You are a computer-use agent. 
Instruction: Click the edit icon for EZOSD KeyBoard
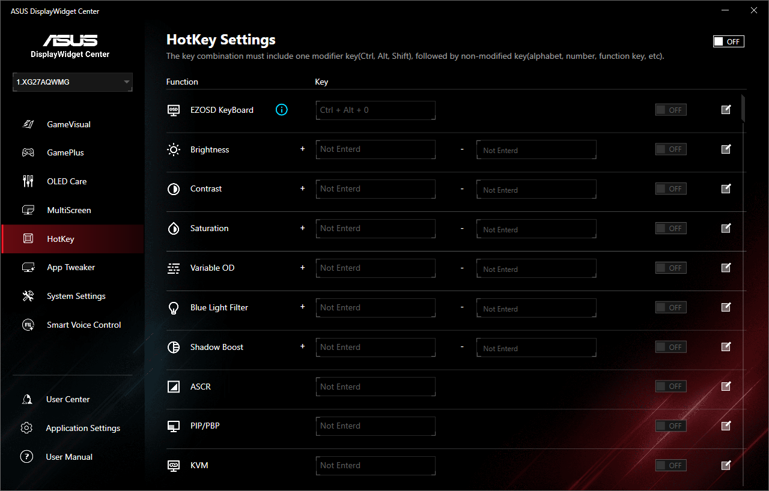(x=726, y=110)
